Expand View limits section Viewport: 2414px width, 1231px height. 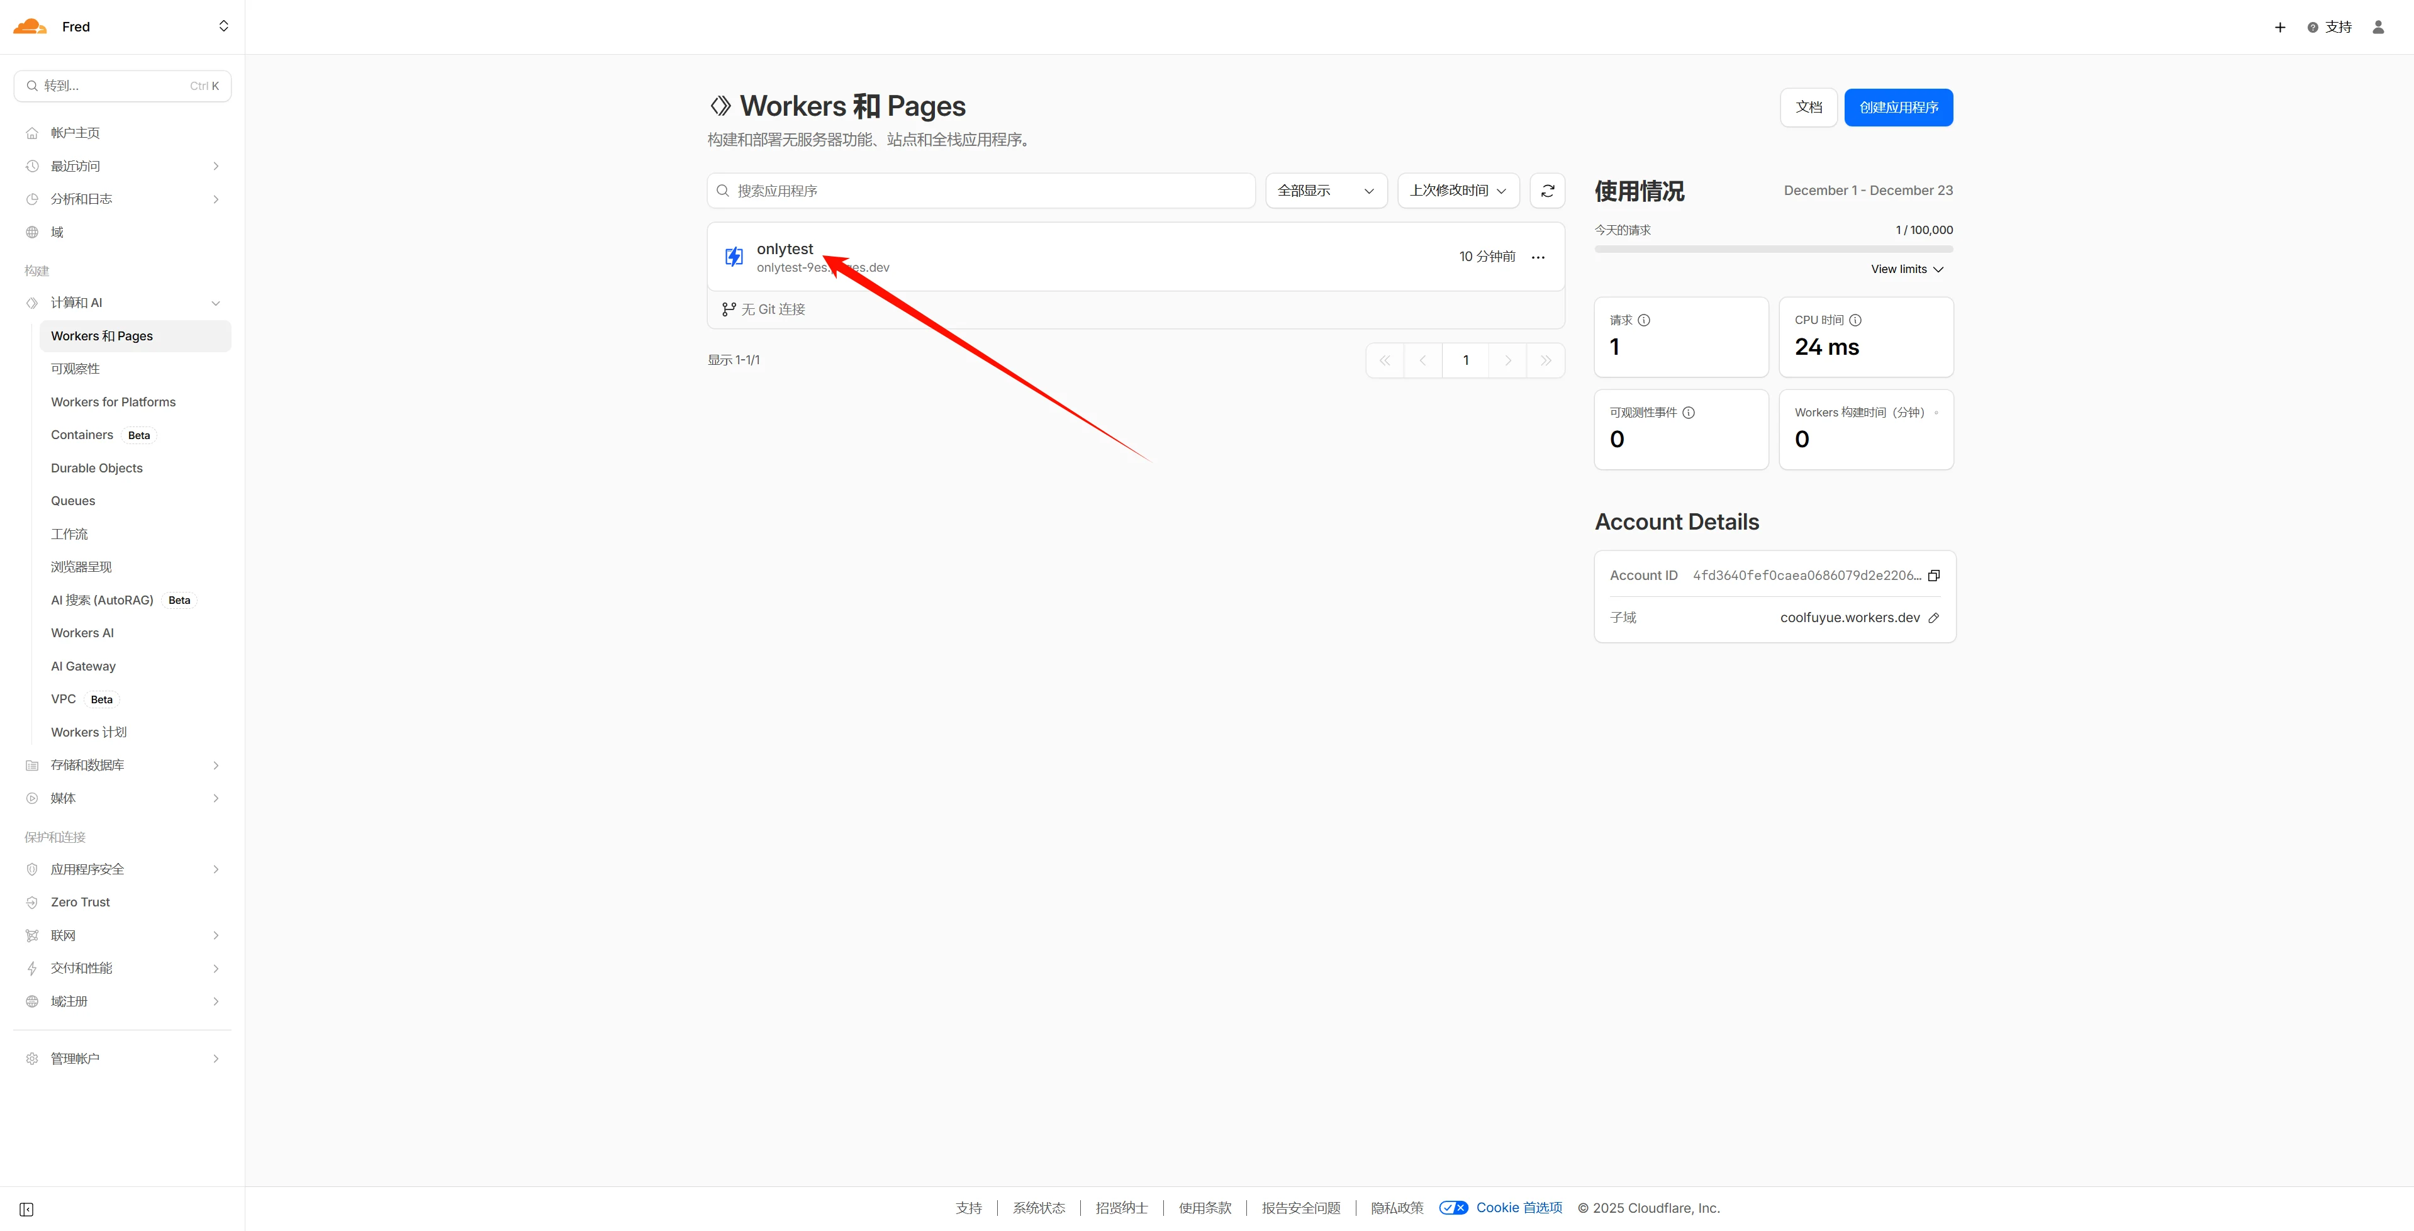pyautogui.click(x=1906, y=269)
